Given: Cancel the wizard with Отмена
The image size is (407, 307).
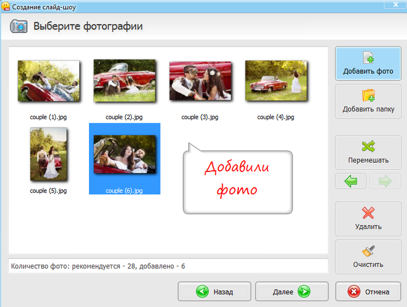Looking at the screenshot, I should click(368, 291).
